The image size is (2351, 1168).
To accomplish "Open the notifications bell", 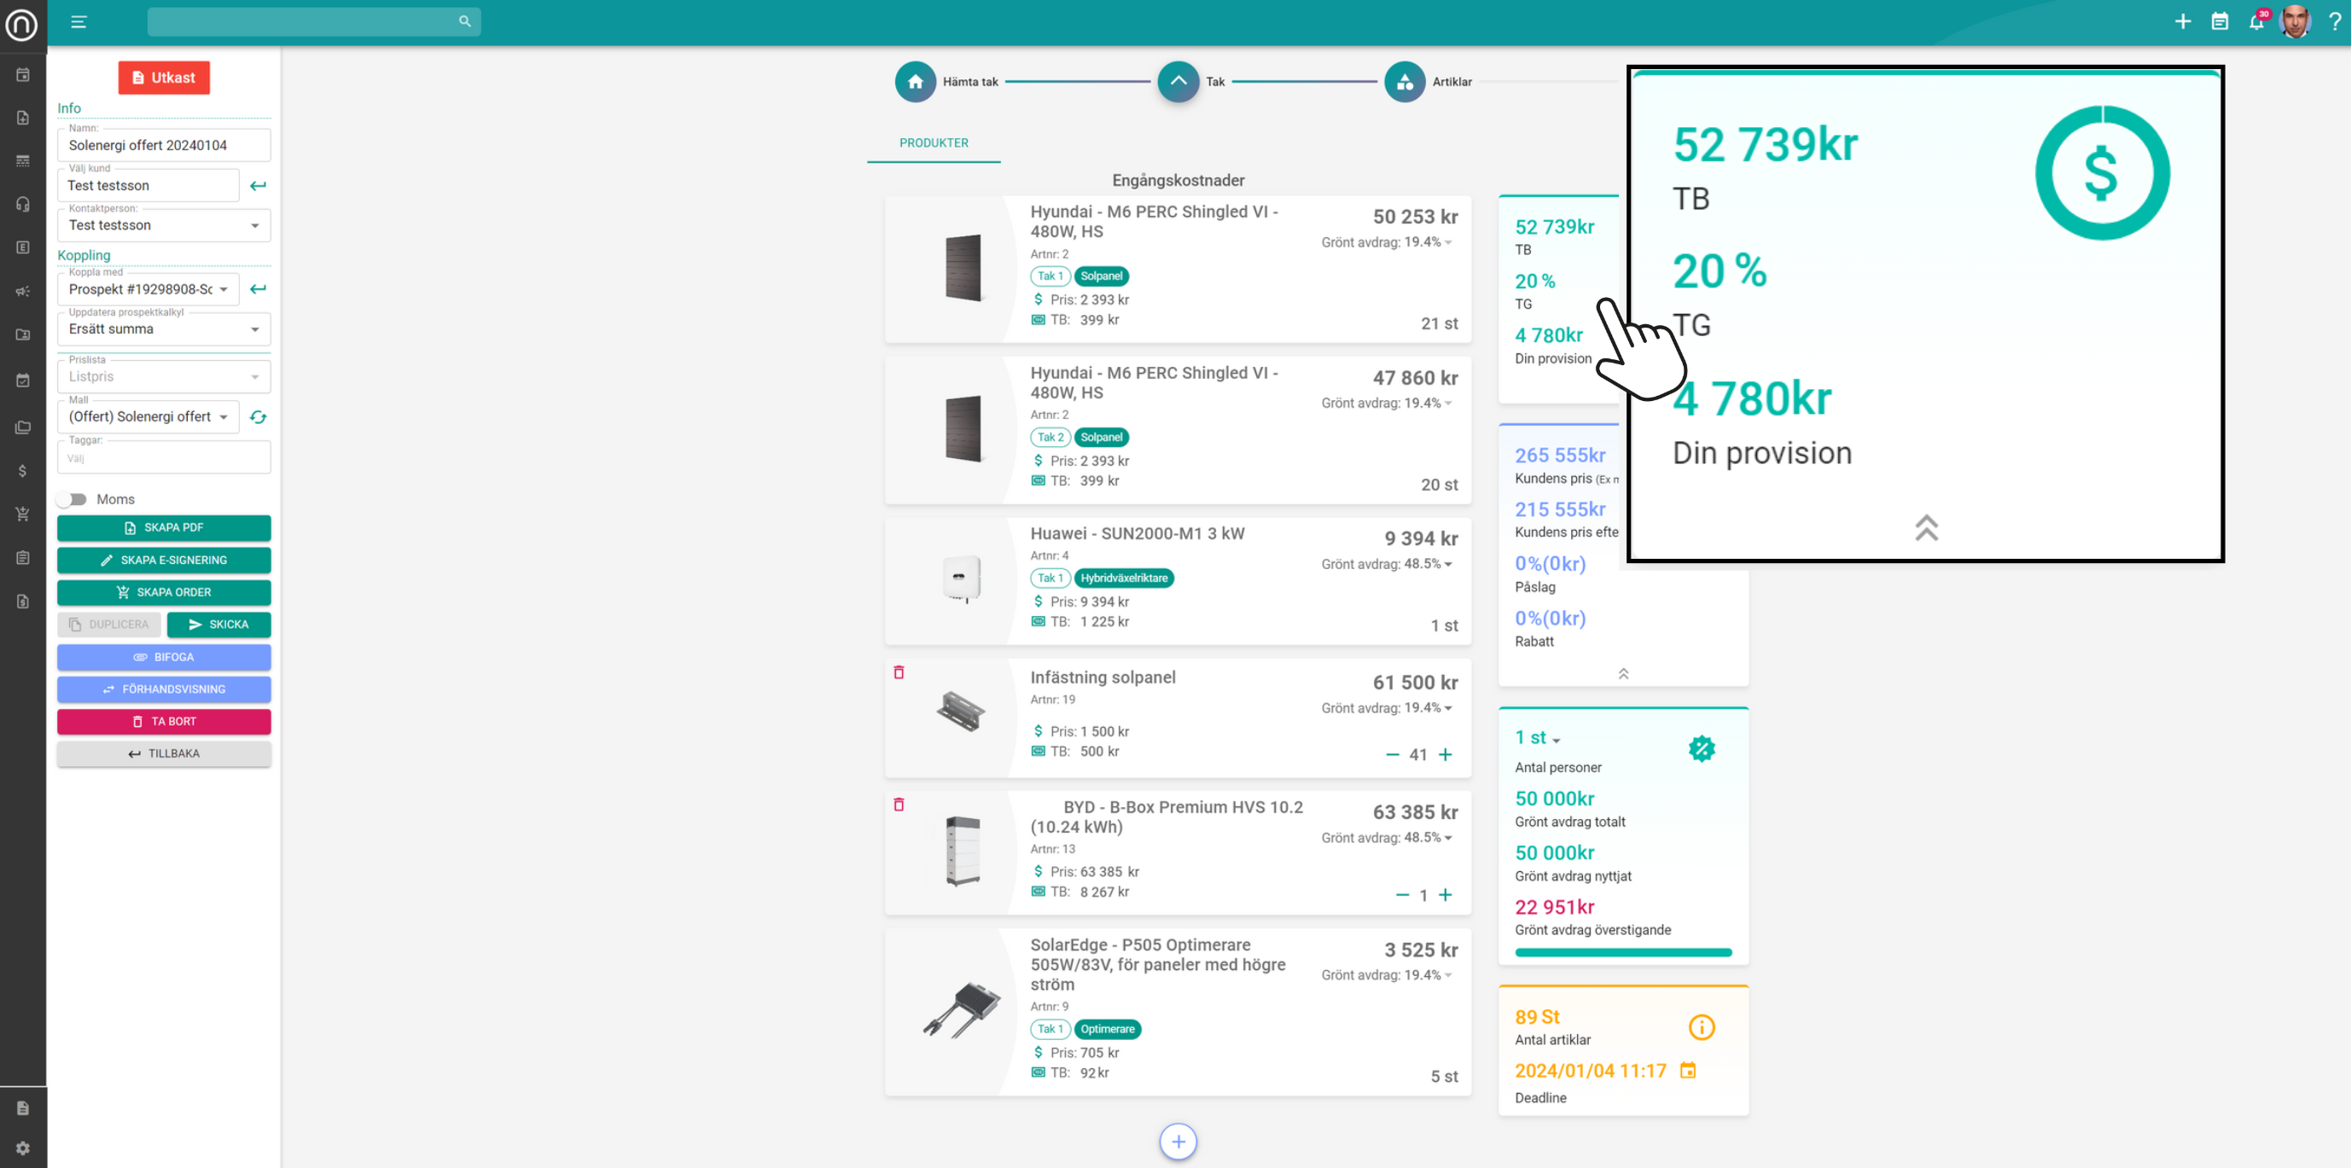I will (2256, 22).
